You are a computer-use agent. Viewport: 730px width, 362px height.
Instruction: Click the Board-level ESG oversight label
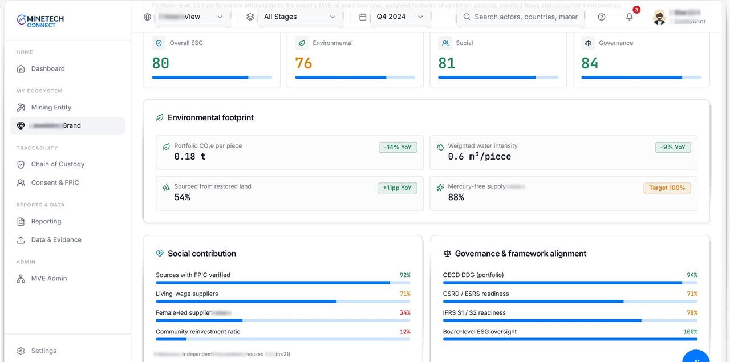click(480, 331)
